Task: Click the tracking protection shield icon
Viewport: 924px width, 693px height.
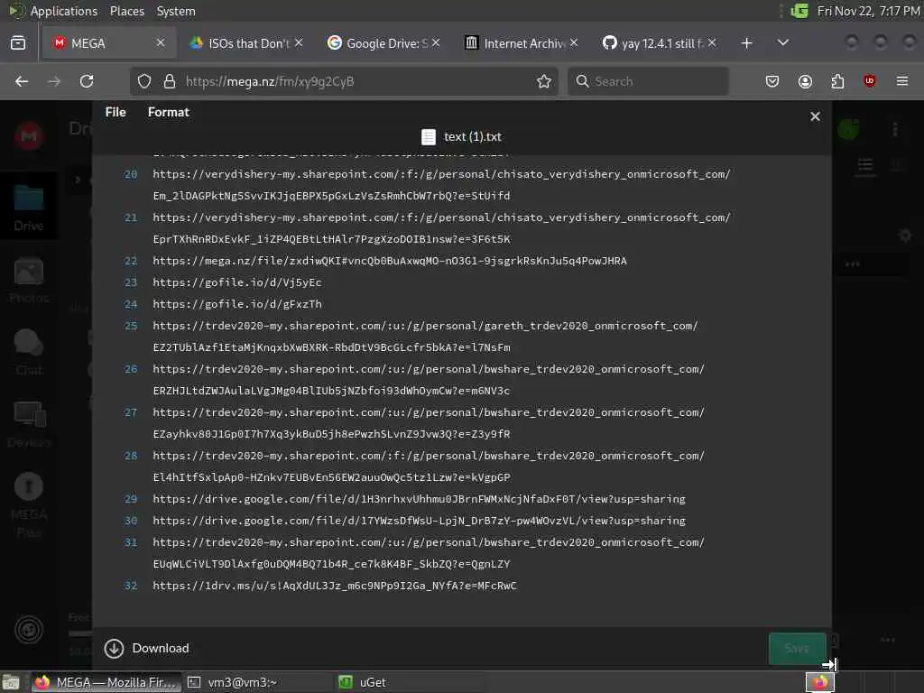Action: point(144,81)
